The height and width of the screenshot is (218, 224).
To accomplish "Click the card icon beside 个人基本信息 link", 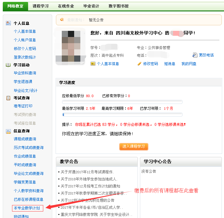I will coord(93,64).
